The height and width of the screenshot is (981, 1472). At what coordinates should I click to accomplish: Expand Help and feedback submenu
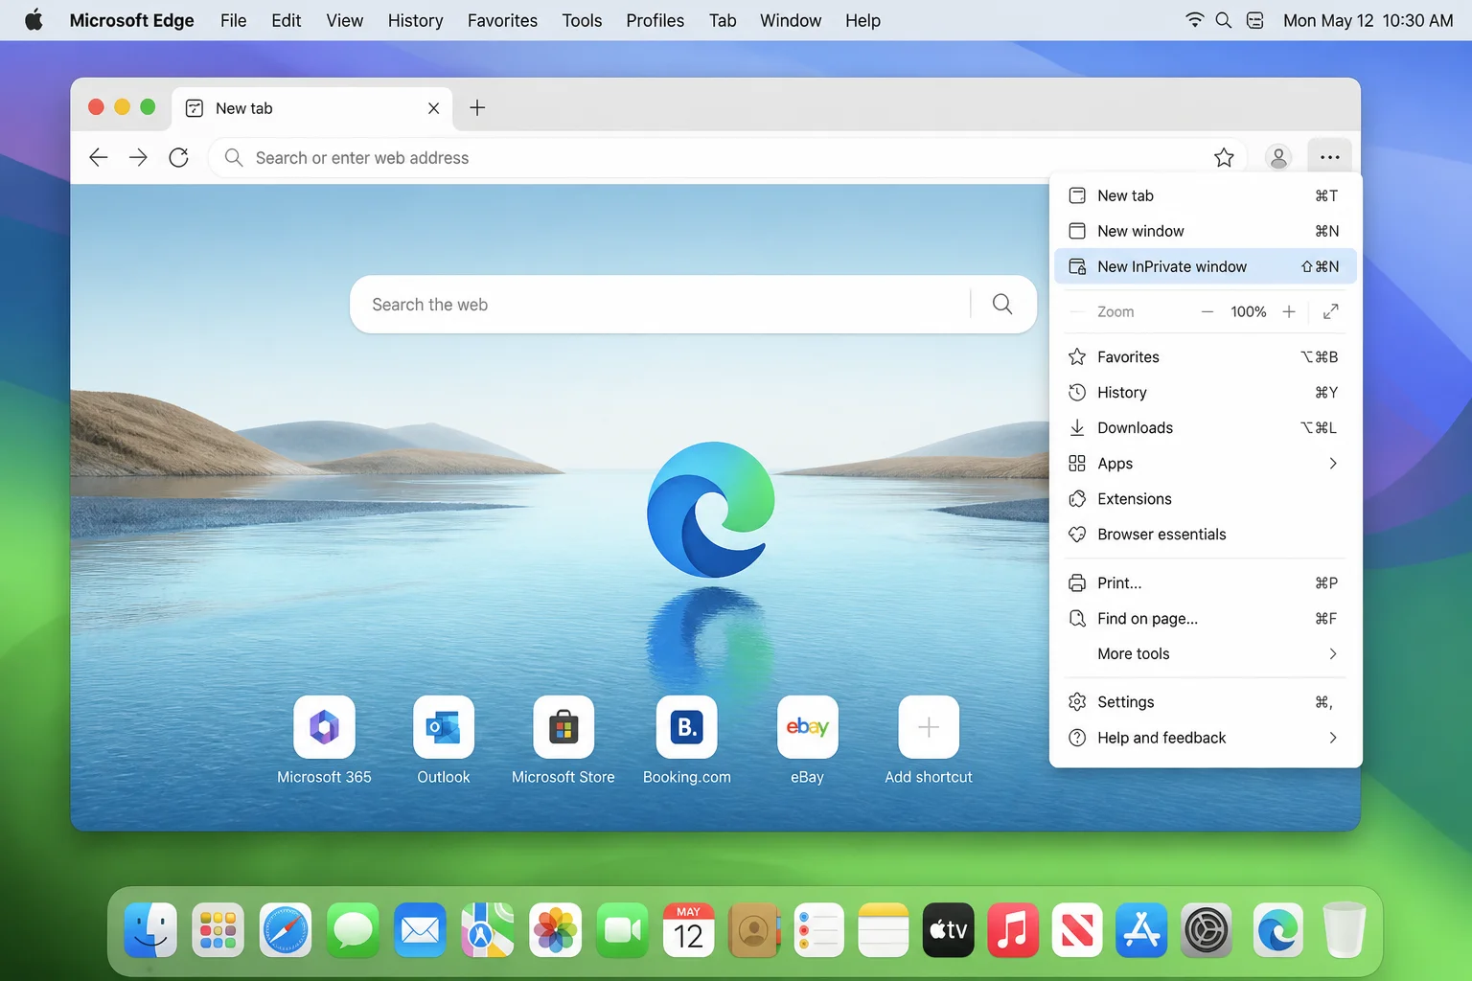pyautogui.click(x=1206, y=738)
